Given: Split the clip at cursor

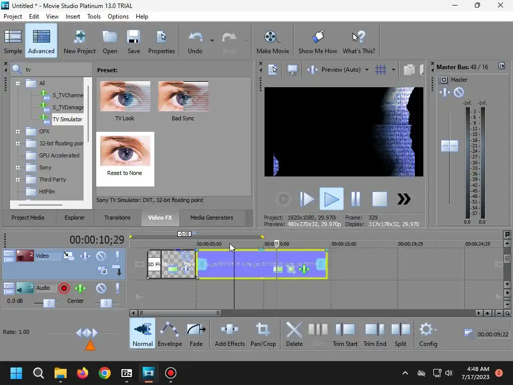Looking at the screenshot, I should click(400, 334).
